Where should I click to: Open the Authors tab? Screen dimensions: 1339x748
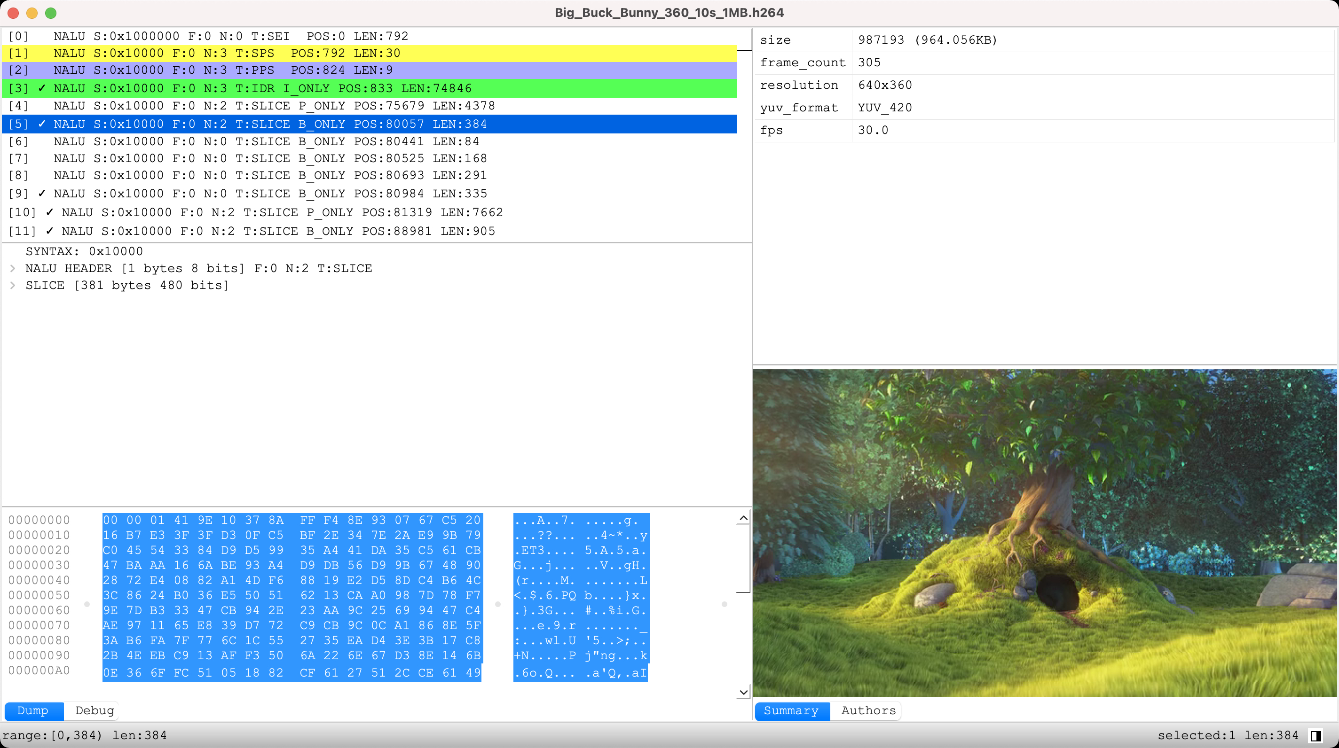pyautogui.click(x=868, y=710)
